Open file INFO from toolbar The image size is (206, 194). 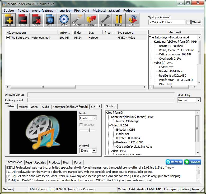point(50,20)
